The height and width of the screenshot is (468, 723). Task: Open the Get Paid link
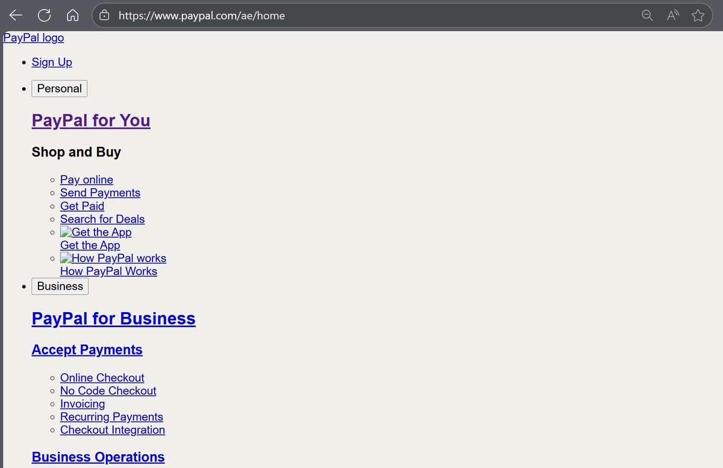(x=82, y=206)
